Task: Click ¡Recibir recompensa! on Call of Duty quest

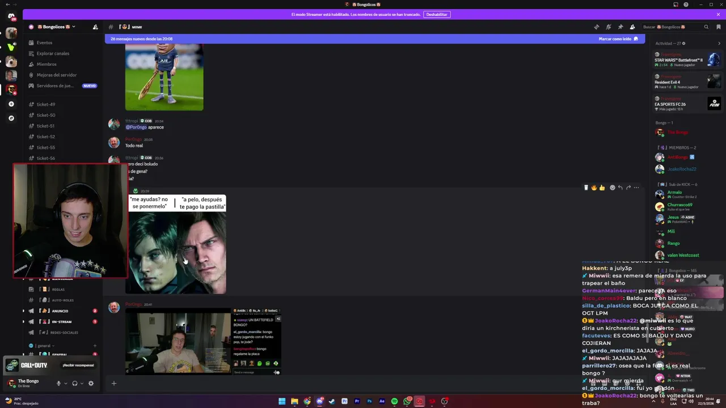Action: (78, 365)
